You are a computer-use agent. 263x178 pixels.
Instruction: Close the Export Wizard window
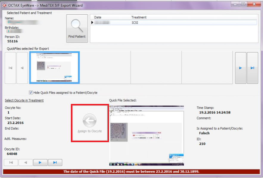click(x=254, y=4)
